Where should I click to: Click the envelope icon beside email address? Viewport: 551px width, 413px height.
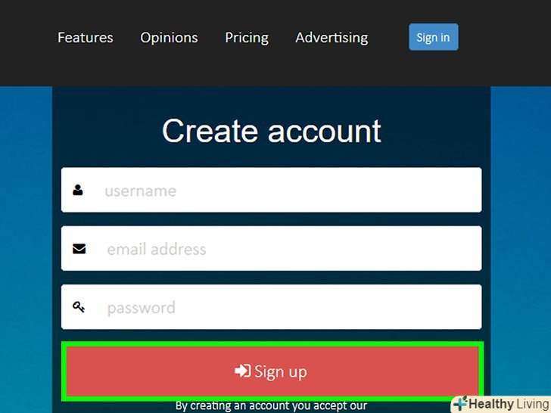[x=79, y=249]
